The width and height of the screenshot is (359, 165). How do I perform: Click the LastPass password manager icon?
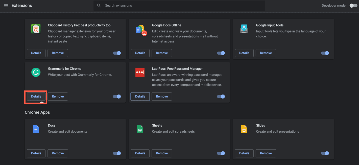tap(140, 72)
